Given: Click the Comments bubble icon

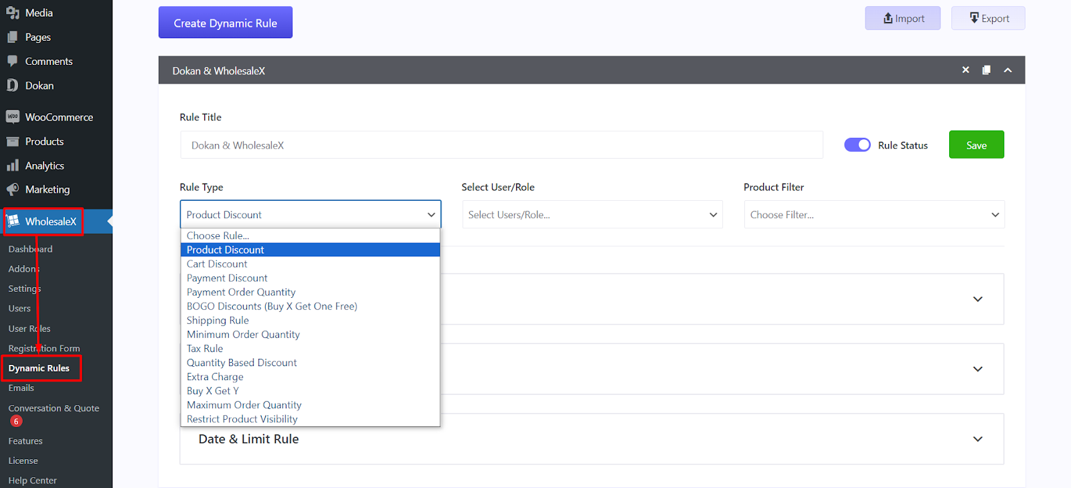Looking at the screenshot, I should [x=13, y=61].
